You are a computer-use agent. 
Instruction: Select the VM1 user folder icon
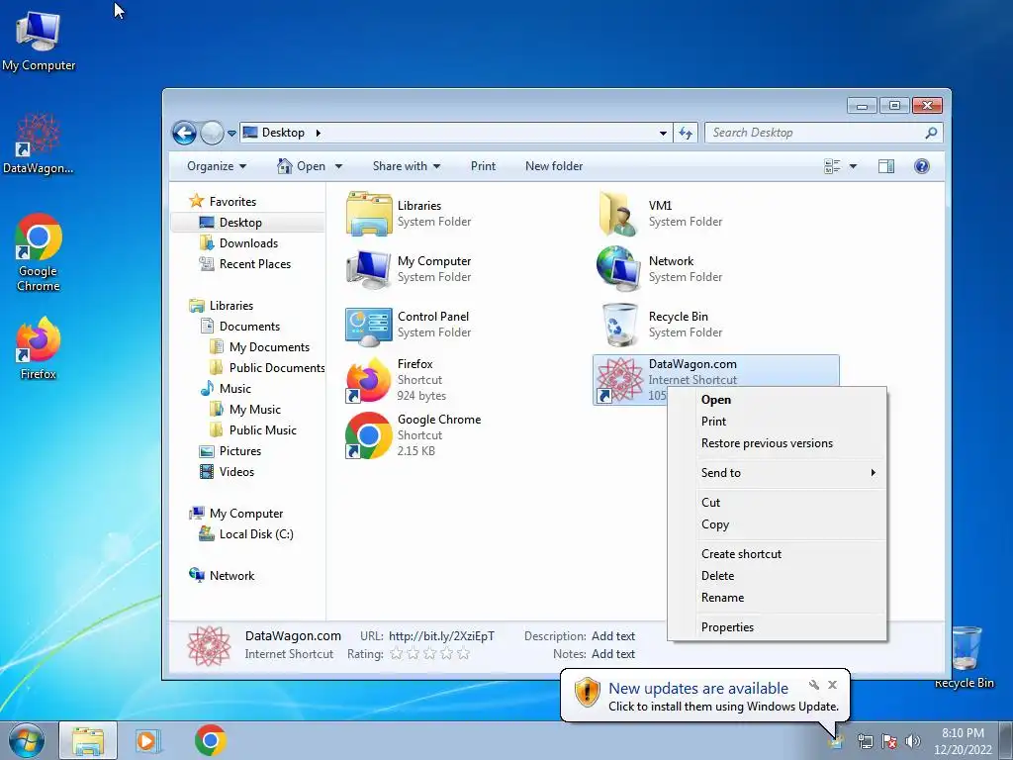click(x=618, y=214)
